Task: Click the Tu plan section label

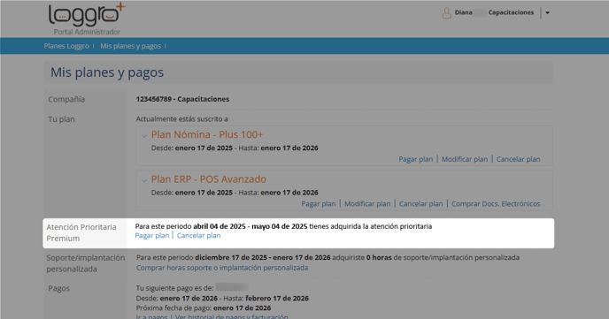Action: pyautogui.click(x=61, y=119)
